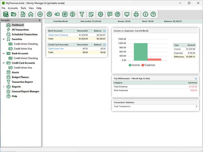Collapse the Bank Accounts dashboard section
Image resolution: width=203 pixels, height=152 pixels.
click(105, 31)
